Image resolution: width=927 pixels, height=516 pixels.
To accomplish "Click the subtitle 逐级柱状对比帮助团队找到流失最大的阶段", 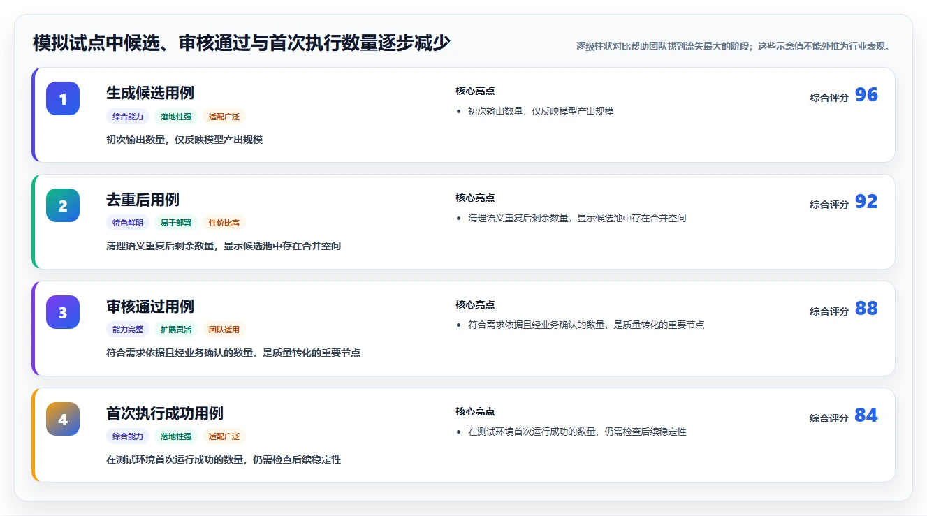I will point(733,47).
